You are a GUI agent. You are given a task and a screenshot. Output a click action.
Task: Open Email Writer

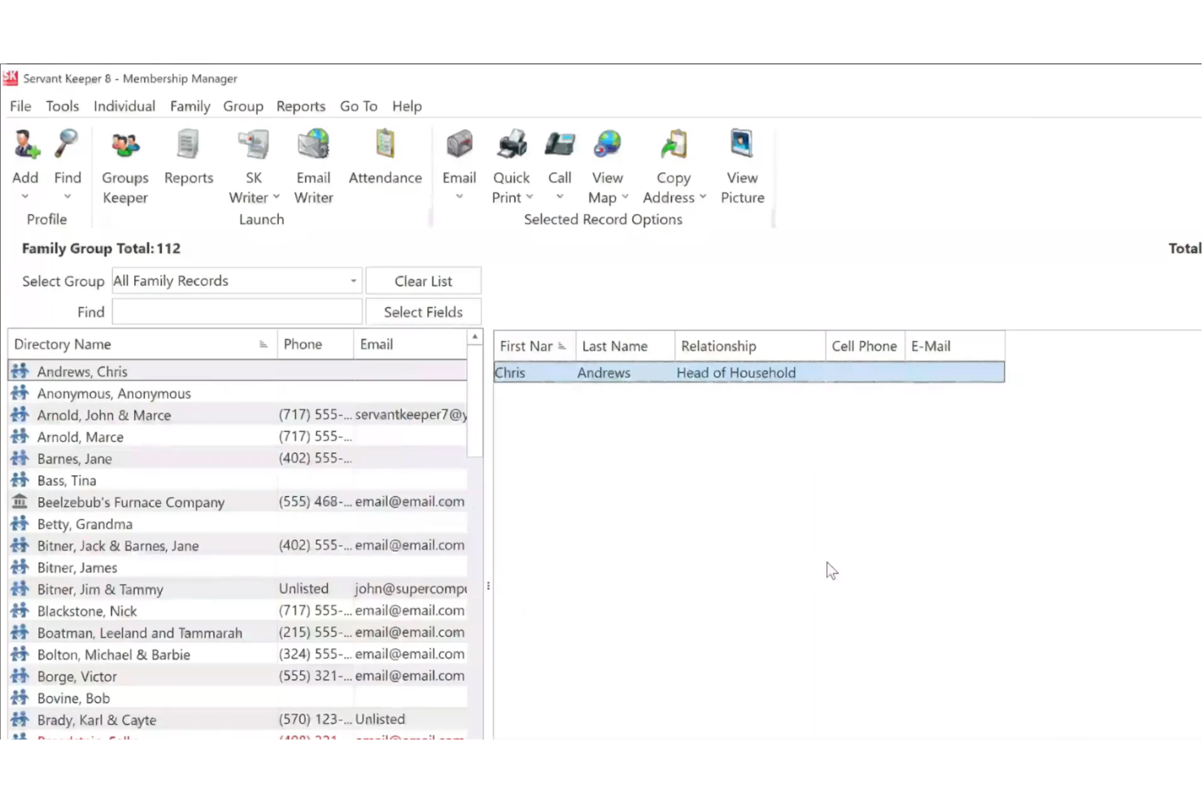point(313,145)
